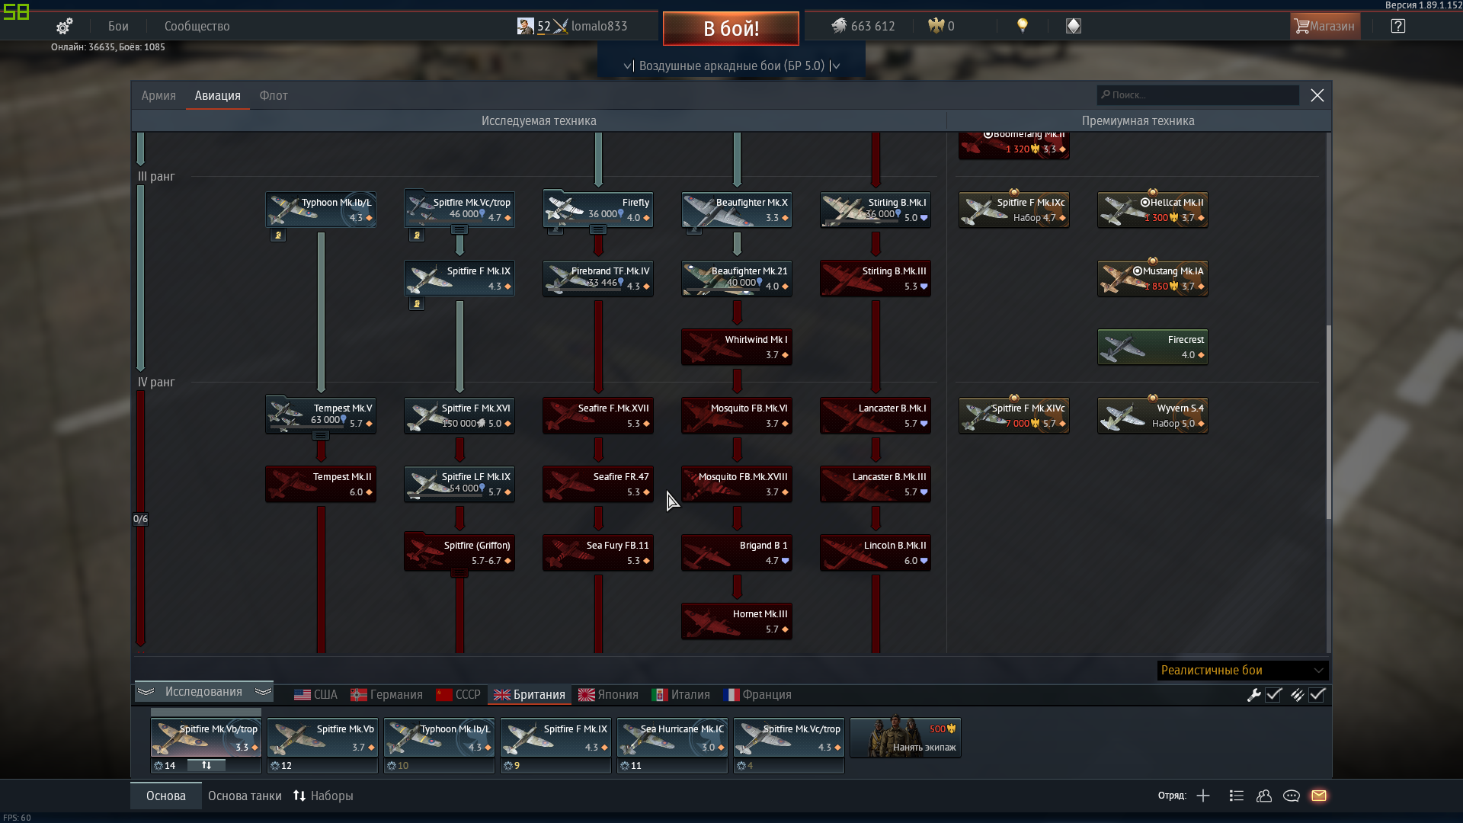Click Нанять экипаж to hire a crew
Image resolution: width=1463 pixels, height=823 pixels.
click(905, 738)
